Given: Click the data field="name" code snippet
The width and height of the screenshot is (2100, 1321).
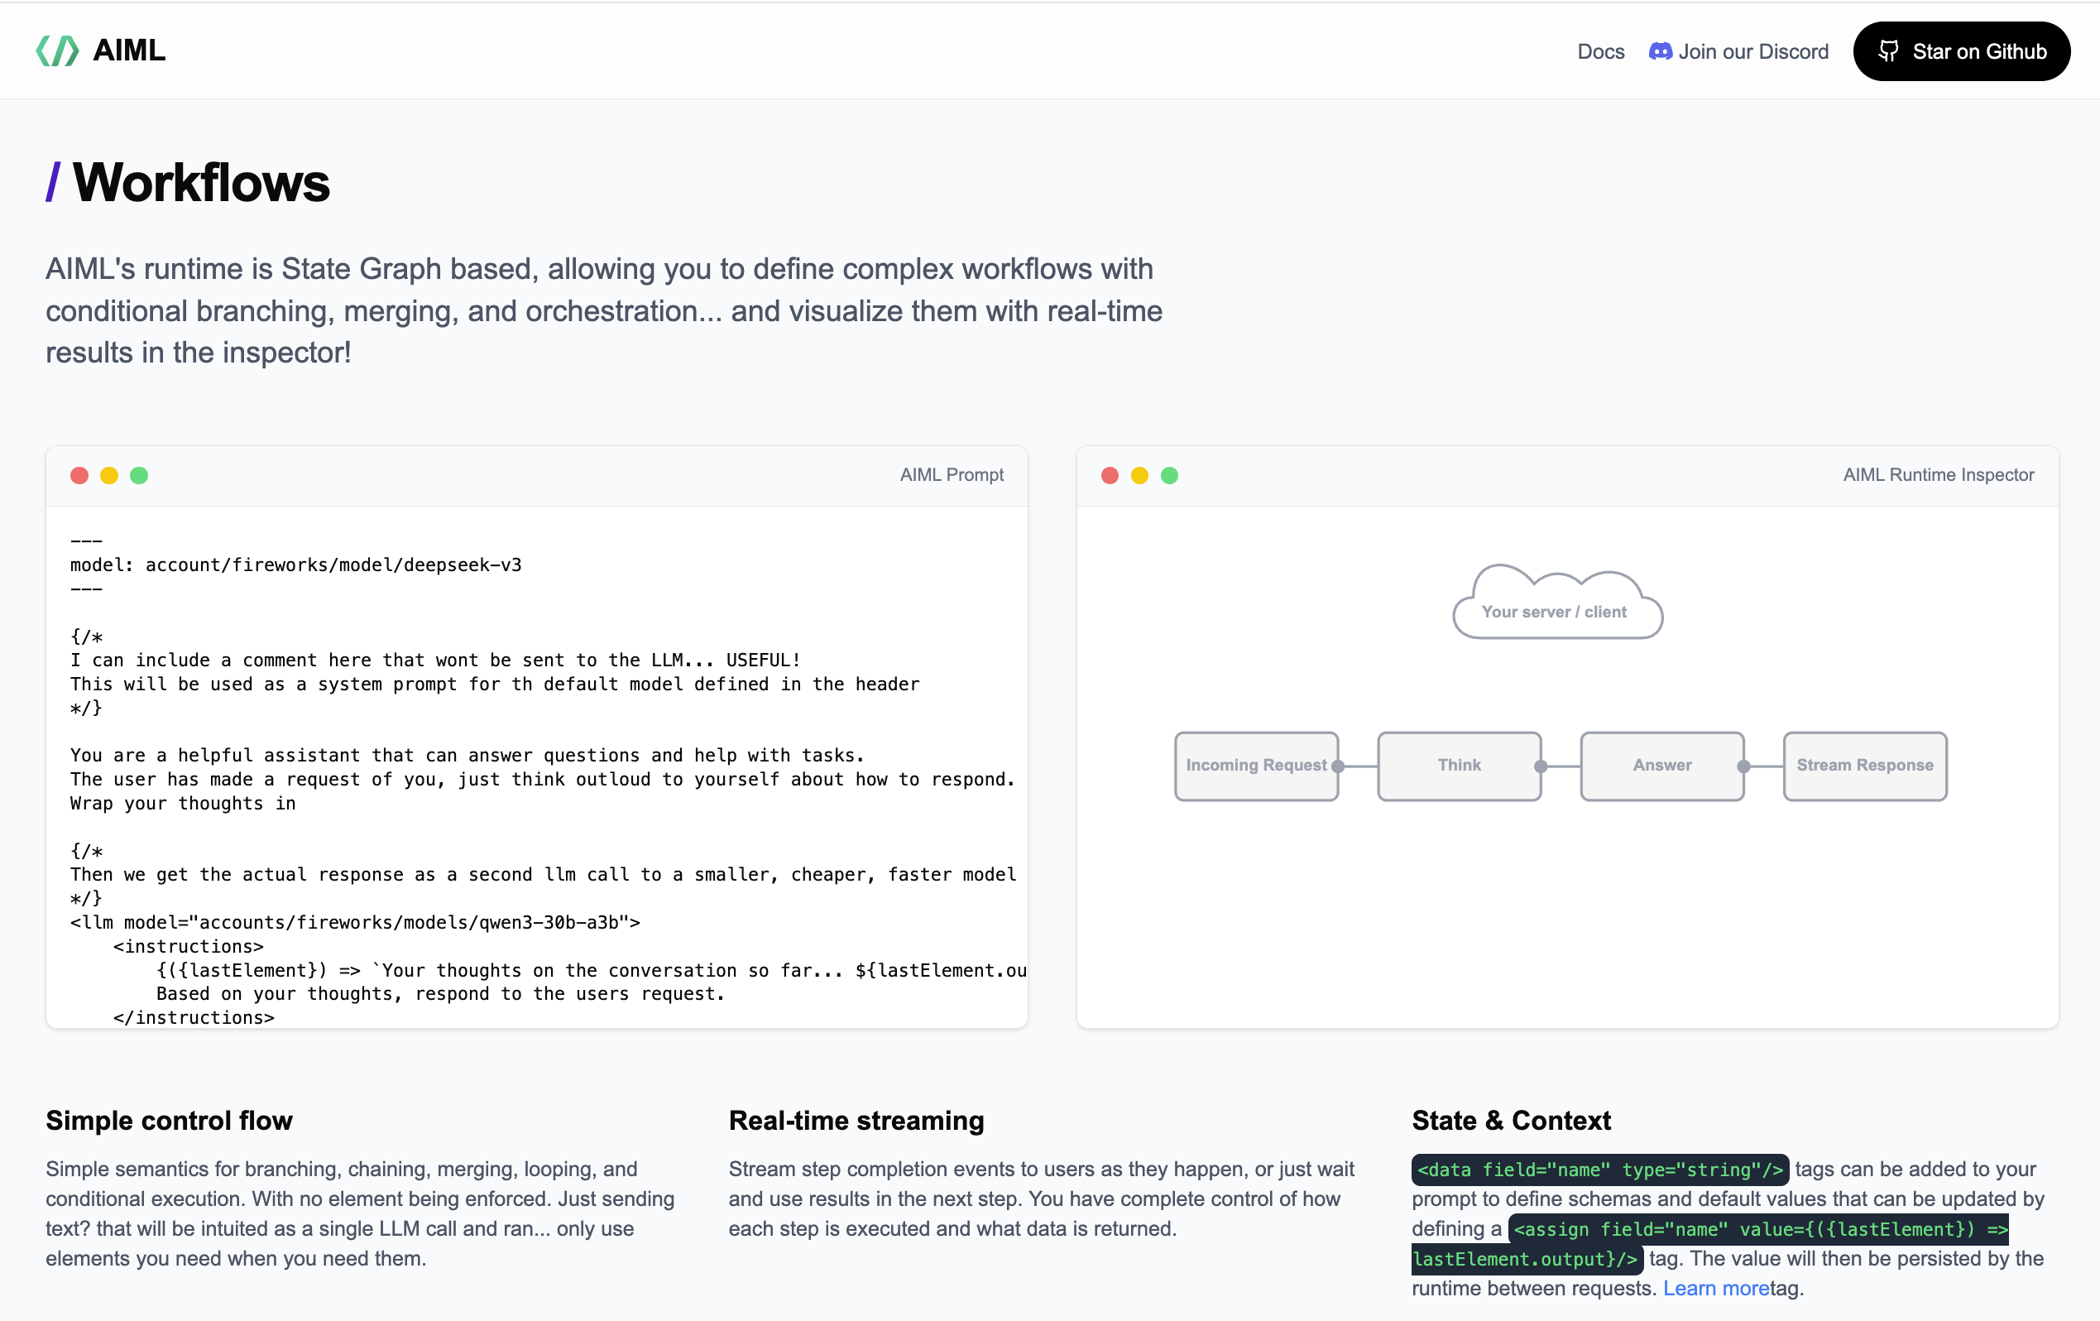Looking at the screenshot, I should coord(1600,1170).
